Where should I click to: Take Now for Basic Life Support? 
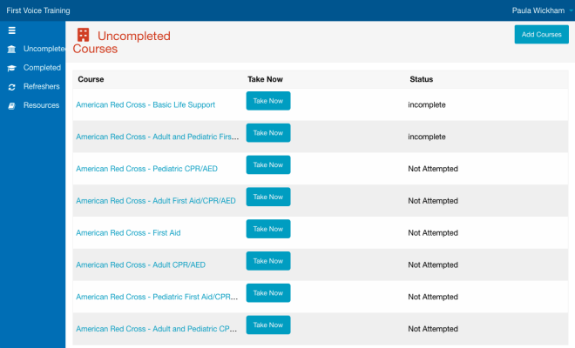click(268, 101)
